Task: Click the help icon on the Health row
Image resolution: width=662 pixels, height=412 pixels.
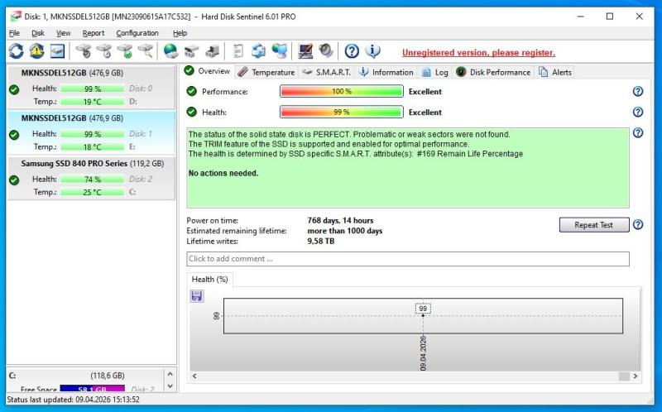Action: 638,113
